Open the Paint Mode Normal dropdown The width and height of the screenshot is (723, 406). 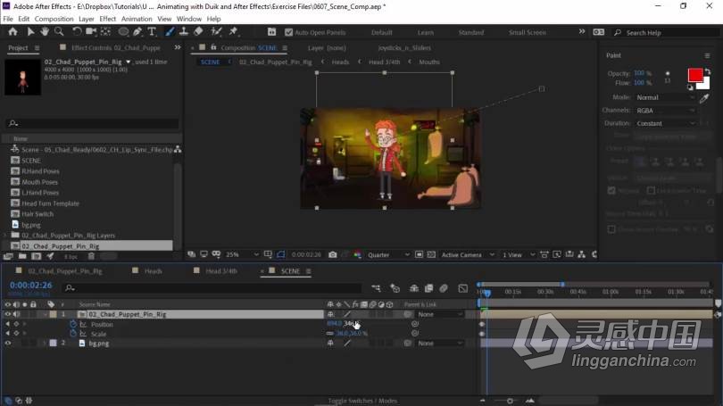point(664,97)
